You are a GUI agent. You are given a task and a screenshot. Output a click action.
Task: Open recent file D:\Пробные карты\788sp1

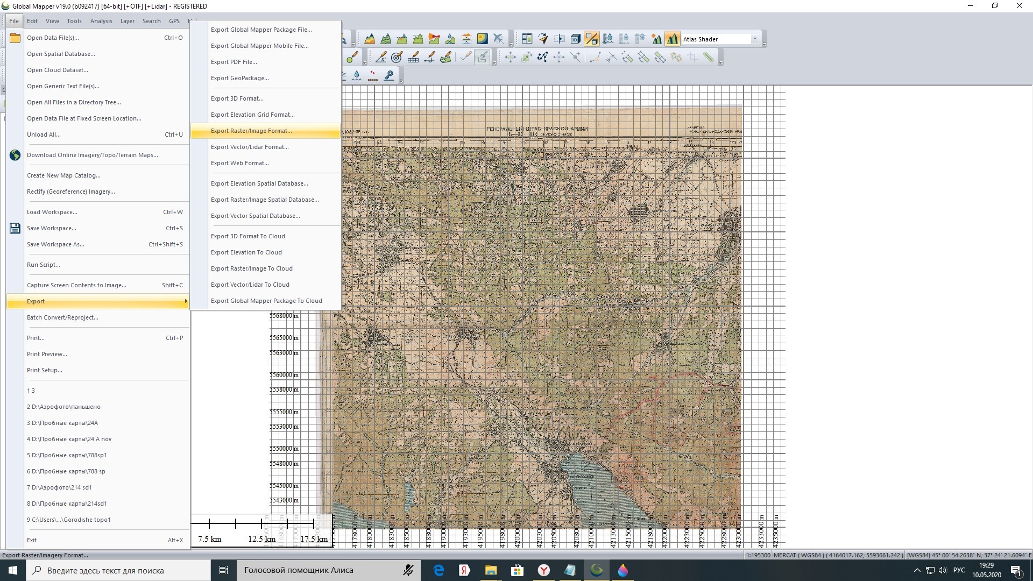(67, 455)
